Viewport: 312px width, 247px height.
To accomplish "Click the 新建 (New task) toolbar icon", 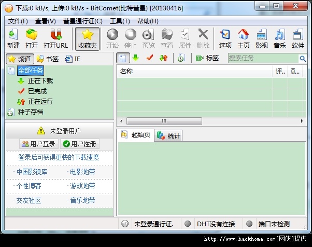I will [x=13, y=38].
